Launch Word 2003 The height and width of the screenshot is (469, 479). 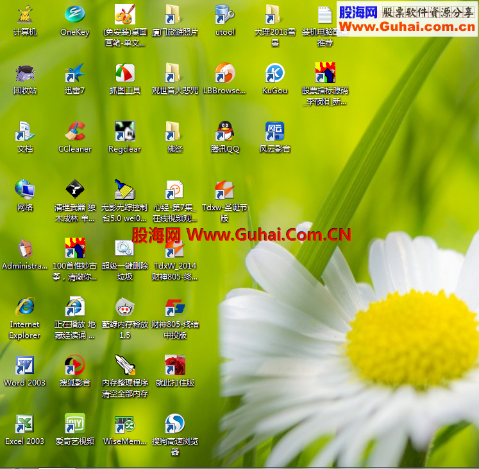pos(25,365)
